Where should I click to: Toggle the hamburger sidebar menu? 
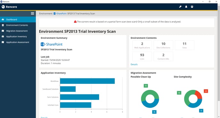(32, 13)
